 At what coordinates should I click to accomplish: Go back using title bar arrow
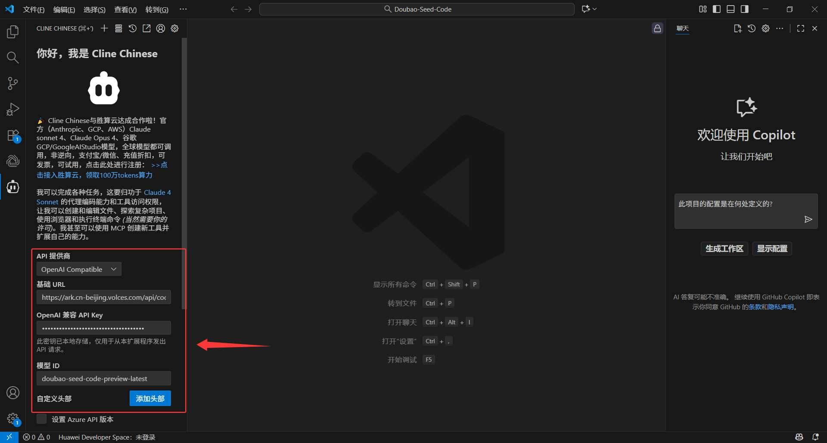tap(234, 9)
